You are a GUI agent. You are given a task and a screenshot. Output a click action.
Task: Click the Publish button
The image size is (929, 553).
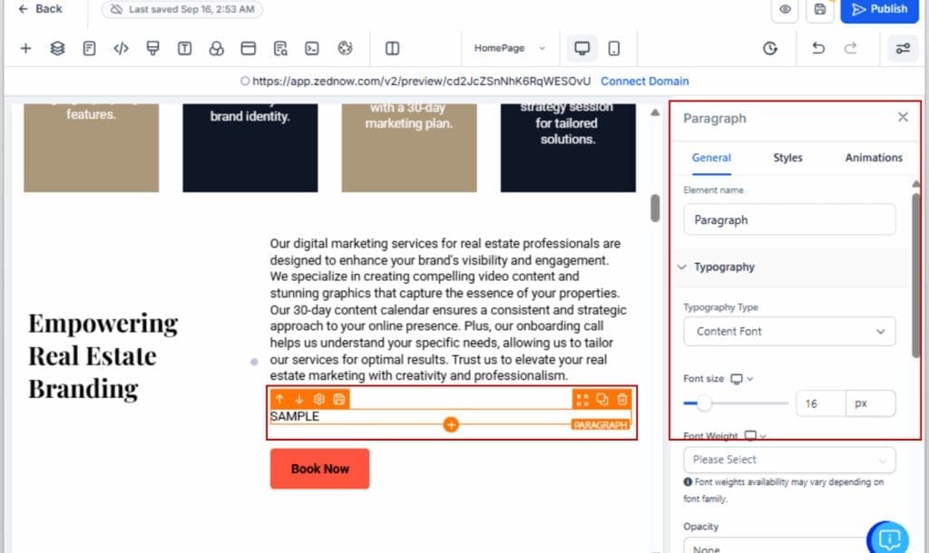pyautogui.click(x=879, y=10)
